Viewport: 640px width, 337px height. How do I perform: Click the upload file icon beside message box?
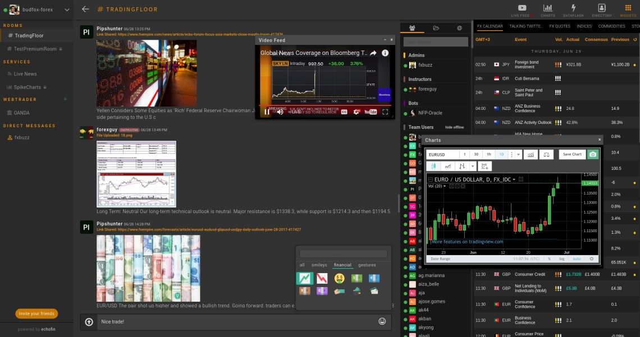click(x=89, y=322)
